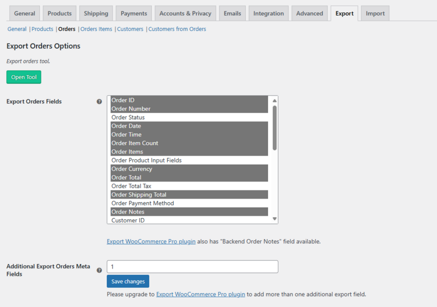Open the General export sub-section link
Screen dimensions: 437x307
pyautogui.click(x=17, y=29)
